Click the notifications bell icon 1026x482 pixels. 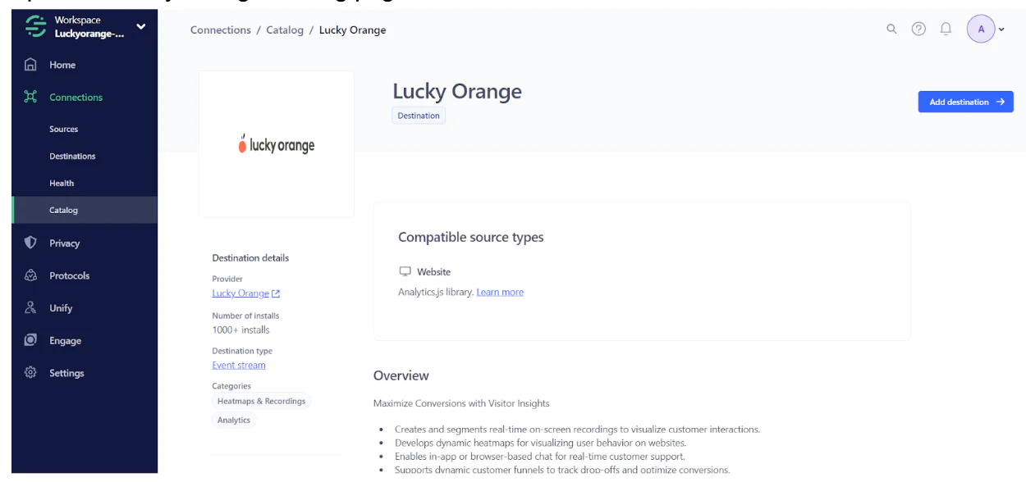pos(946,29)
